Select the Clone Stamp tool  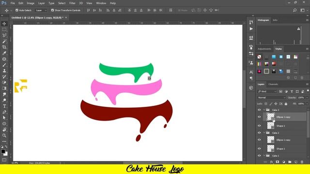(4, 71)
